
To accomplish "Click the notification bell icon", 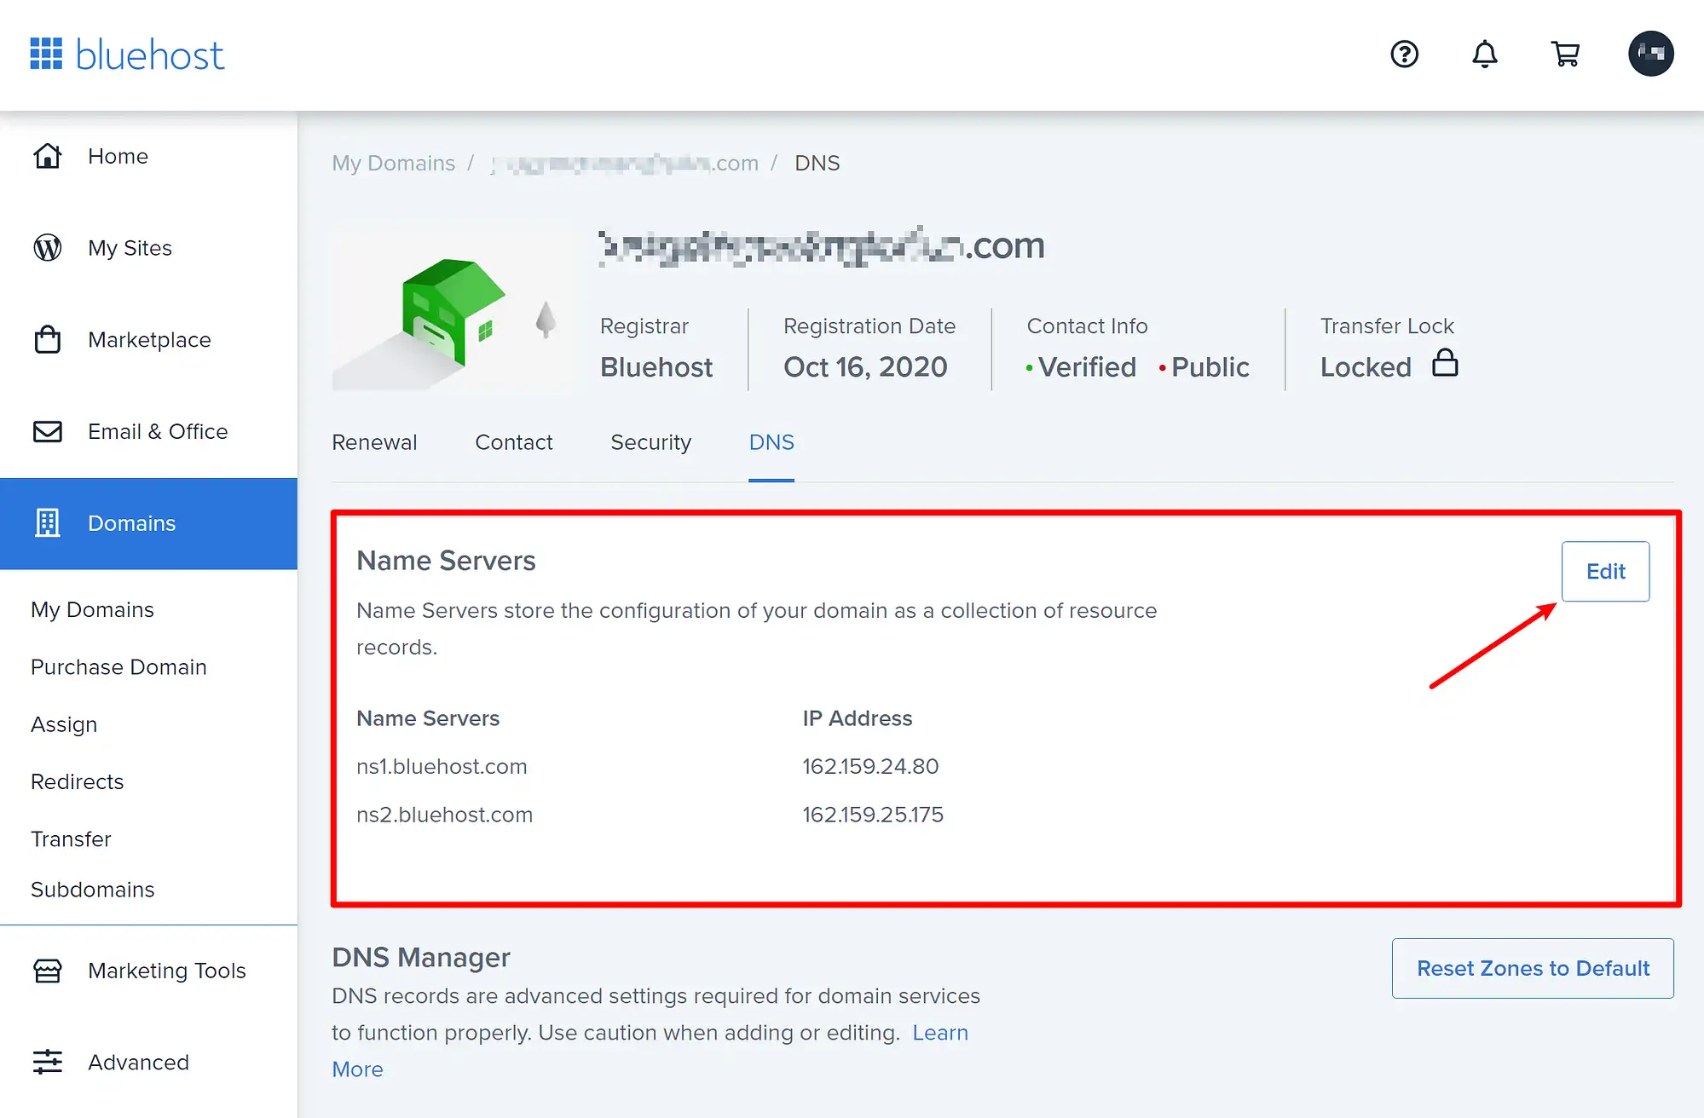I will pyautogui.click(x=1483, y=54).
